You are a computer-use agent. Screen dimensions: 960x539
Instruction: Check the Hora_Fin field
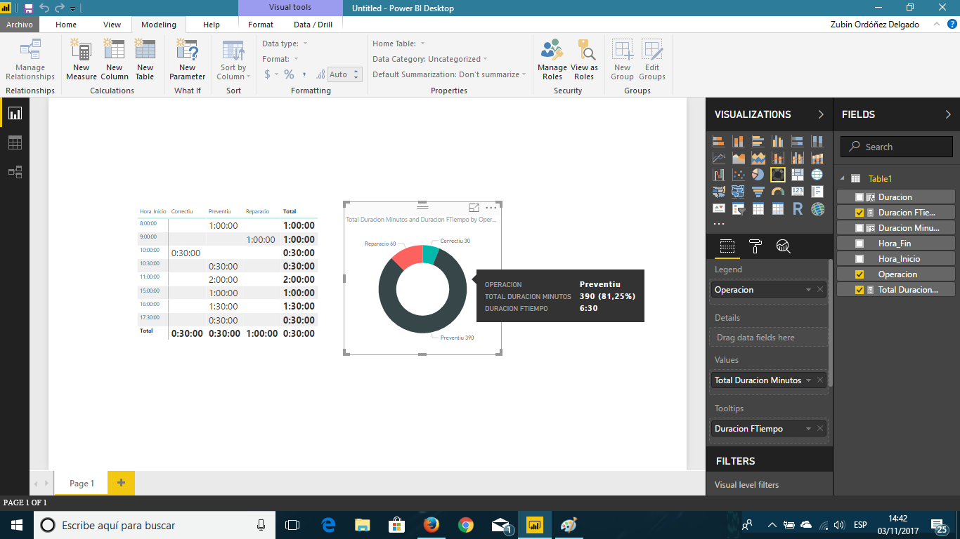[860, 244]
